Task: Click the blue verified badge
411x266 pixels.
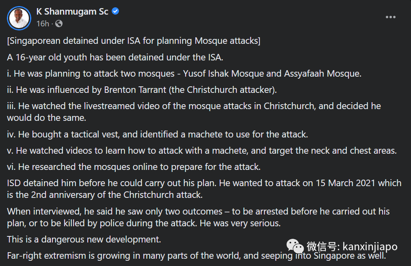Action: (115, 11)
